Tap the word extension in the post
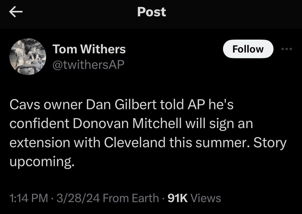302x214 pixels. coord(40,143)
